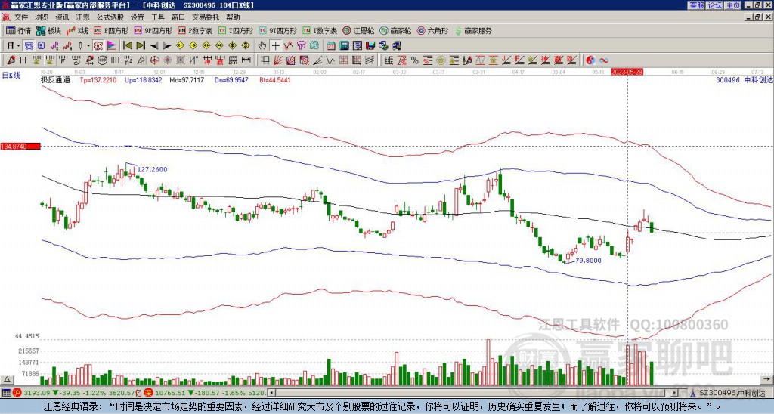Click the 极反通道 indicator label
The height and width of the screenshot is (414, 774).
[55, 79]
